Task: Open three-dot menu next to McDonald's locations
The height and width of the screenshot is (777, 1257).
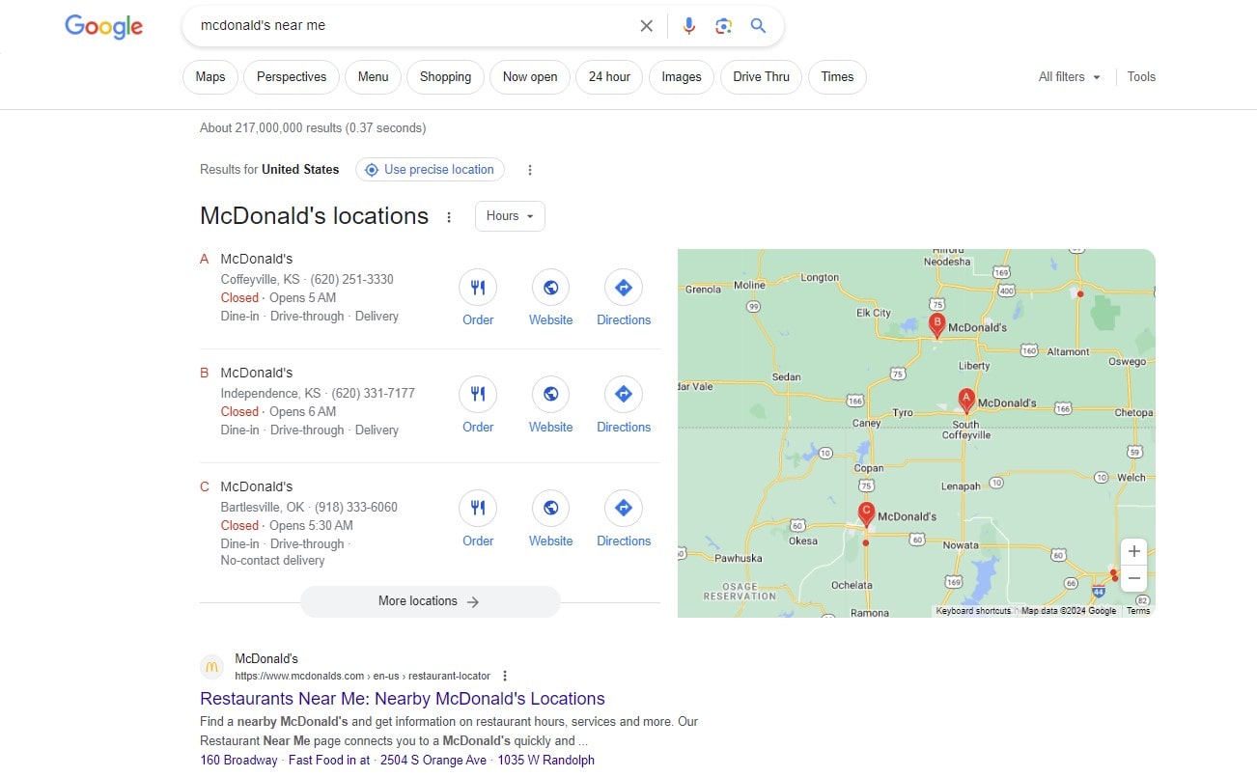Action: [448, 217]
